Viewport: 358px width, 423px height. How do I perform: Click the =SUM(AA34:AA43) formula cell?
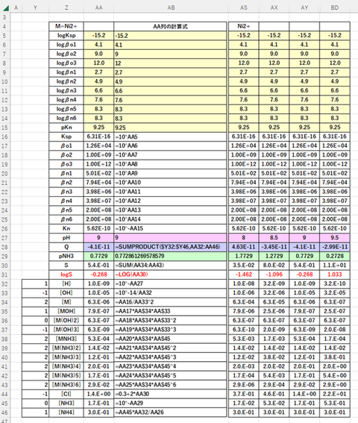click(x=170, y=265)
